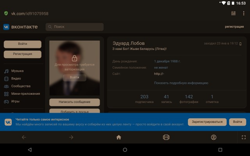250x156 pixels.
Task: Tap Войти button on blurred photo
Action: [x=75, y=78]
